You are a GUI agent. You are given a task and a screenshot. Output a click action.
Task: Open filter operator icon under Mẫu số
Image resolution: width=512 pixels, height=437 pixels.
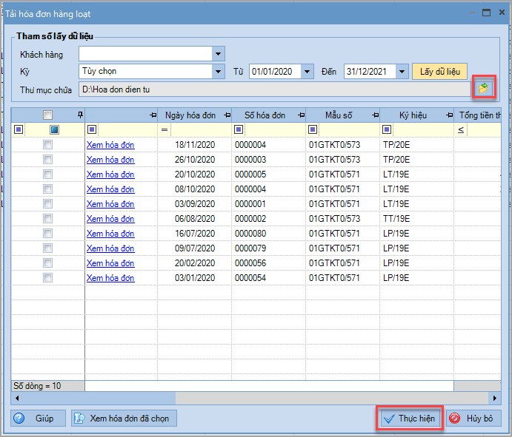tap(313, 129)
